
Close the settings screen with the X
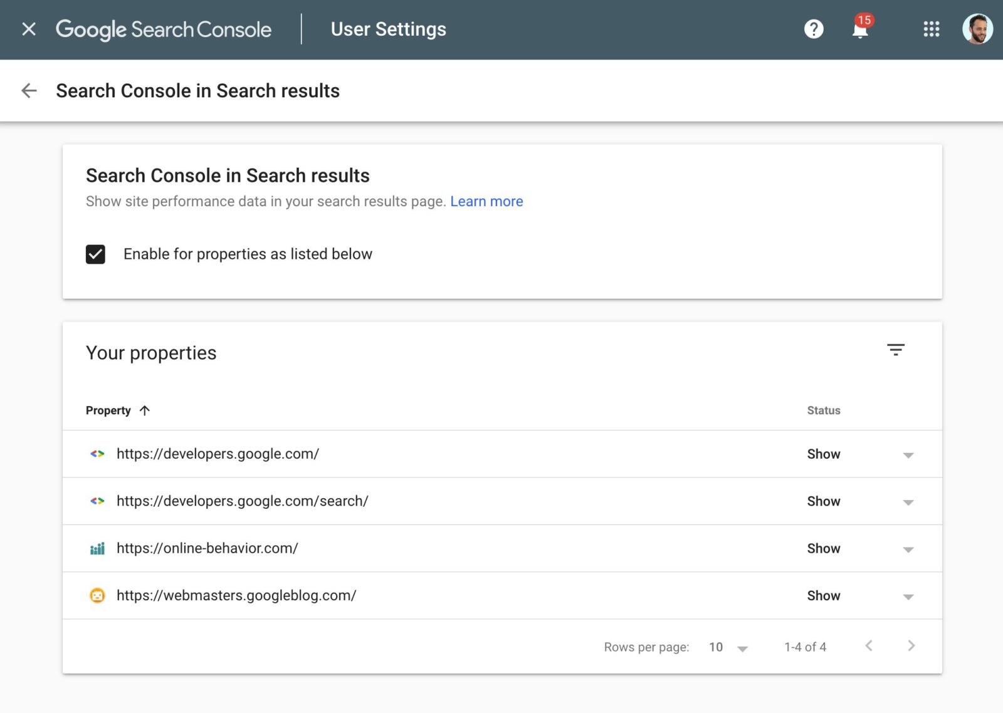click(28, 29)
